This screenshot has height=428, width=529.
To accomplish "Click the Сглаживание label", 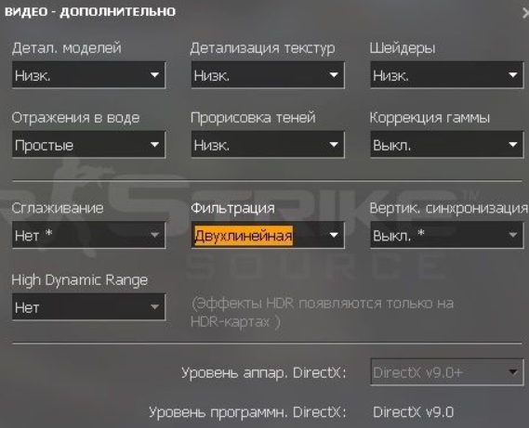I will (x=58, y=208).
